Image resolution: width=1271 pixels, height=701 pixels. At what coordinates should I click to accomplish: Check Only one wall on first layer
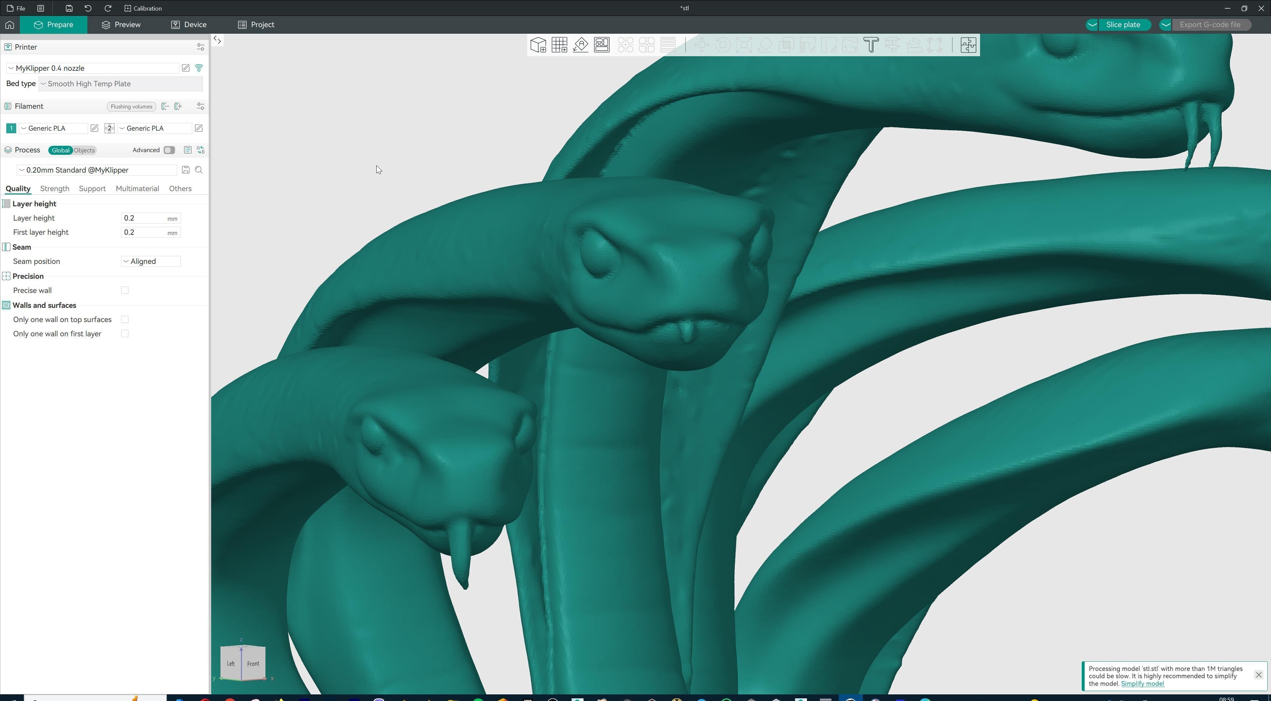[125, 334]
